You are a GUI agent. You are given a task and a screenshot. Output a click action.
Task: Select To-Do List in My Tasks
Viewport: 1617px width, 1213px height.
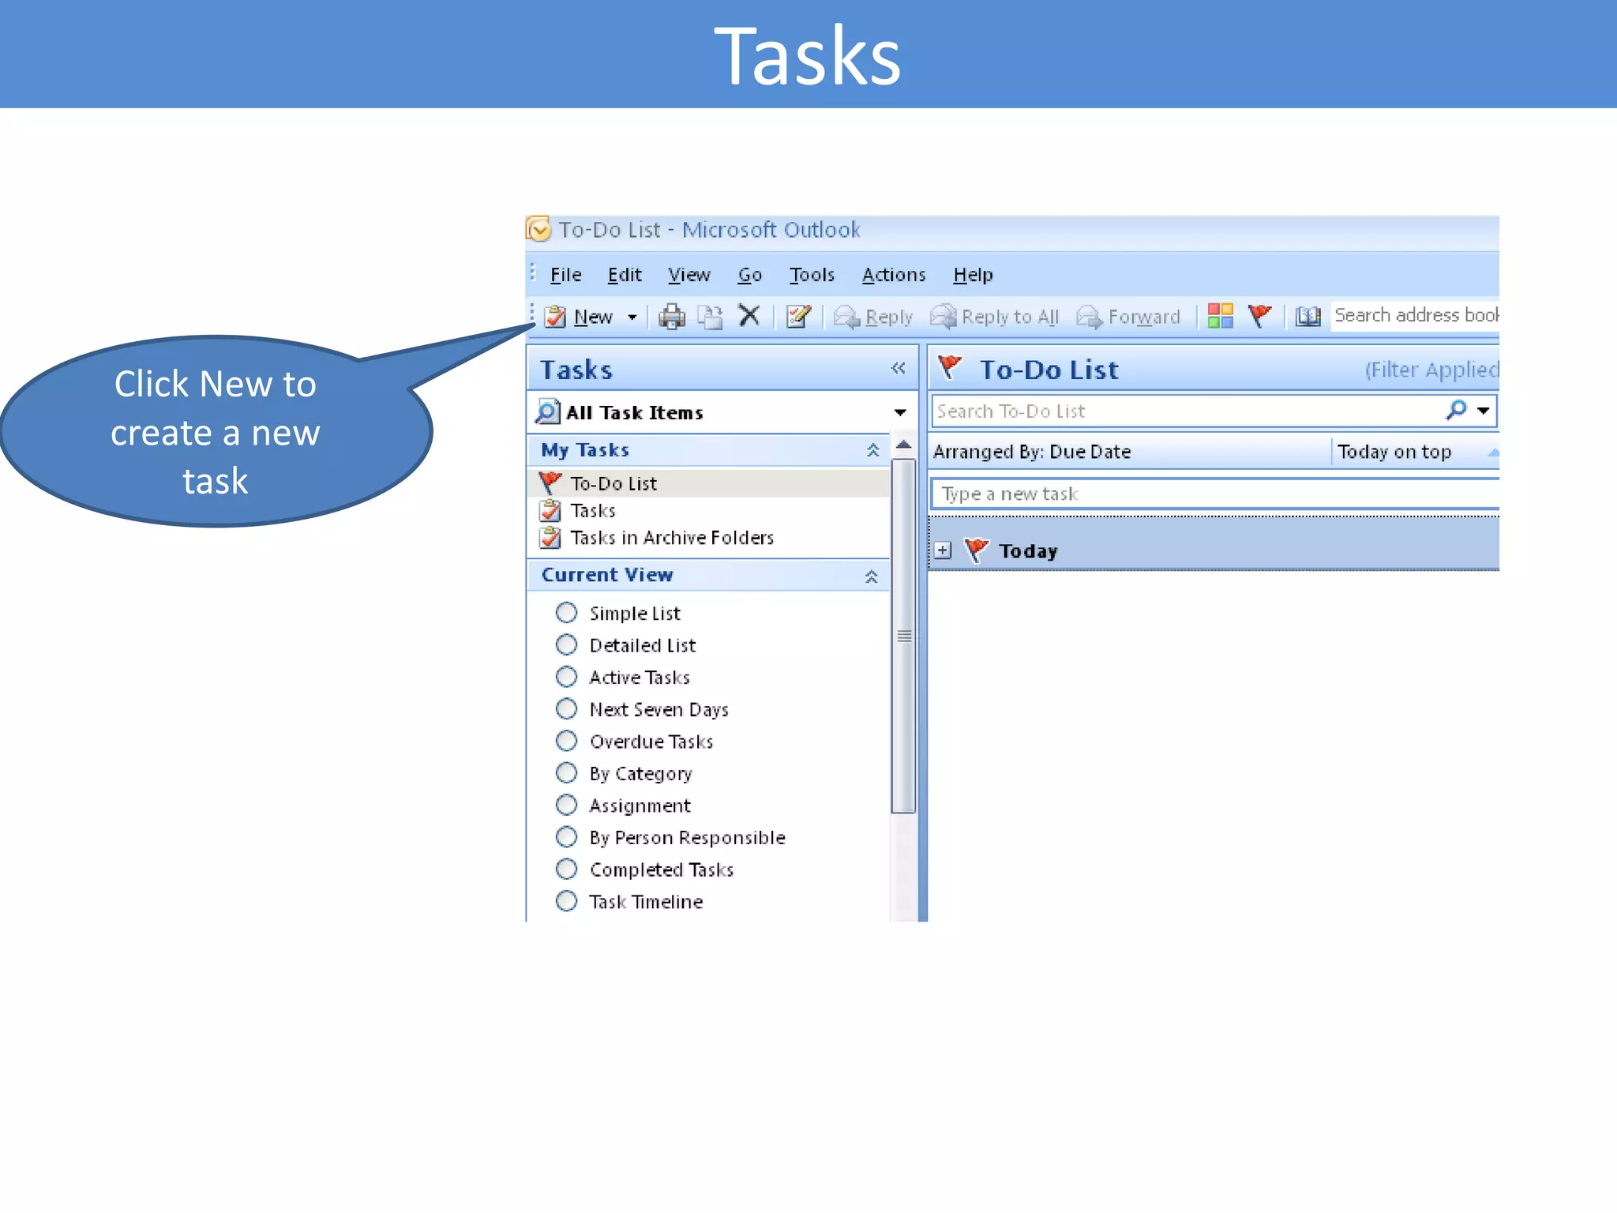point(708,483)
